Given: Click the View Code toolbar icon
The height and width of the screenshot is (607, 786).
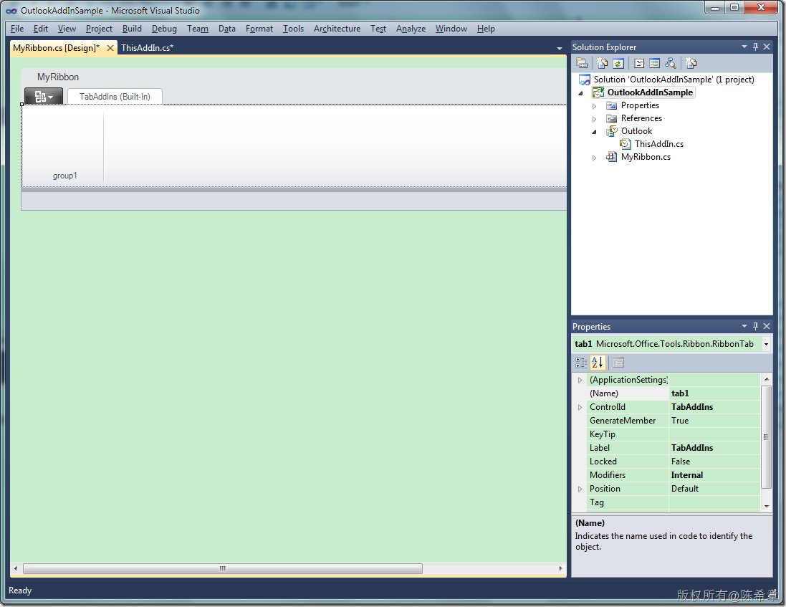Looking at the screenshot, I should [639, 63].
